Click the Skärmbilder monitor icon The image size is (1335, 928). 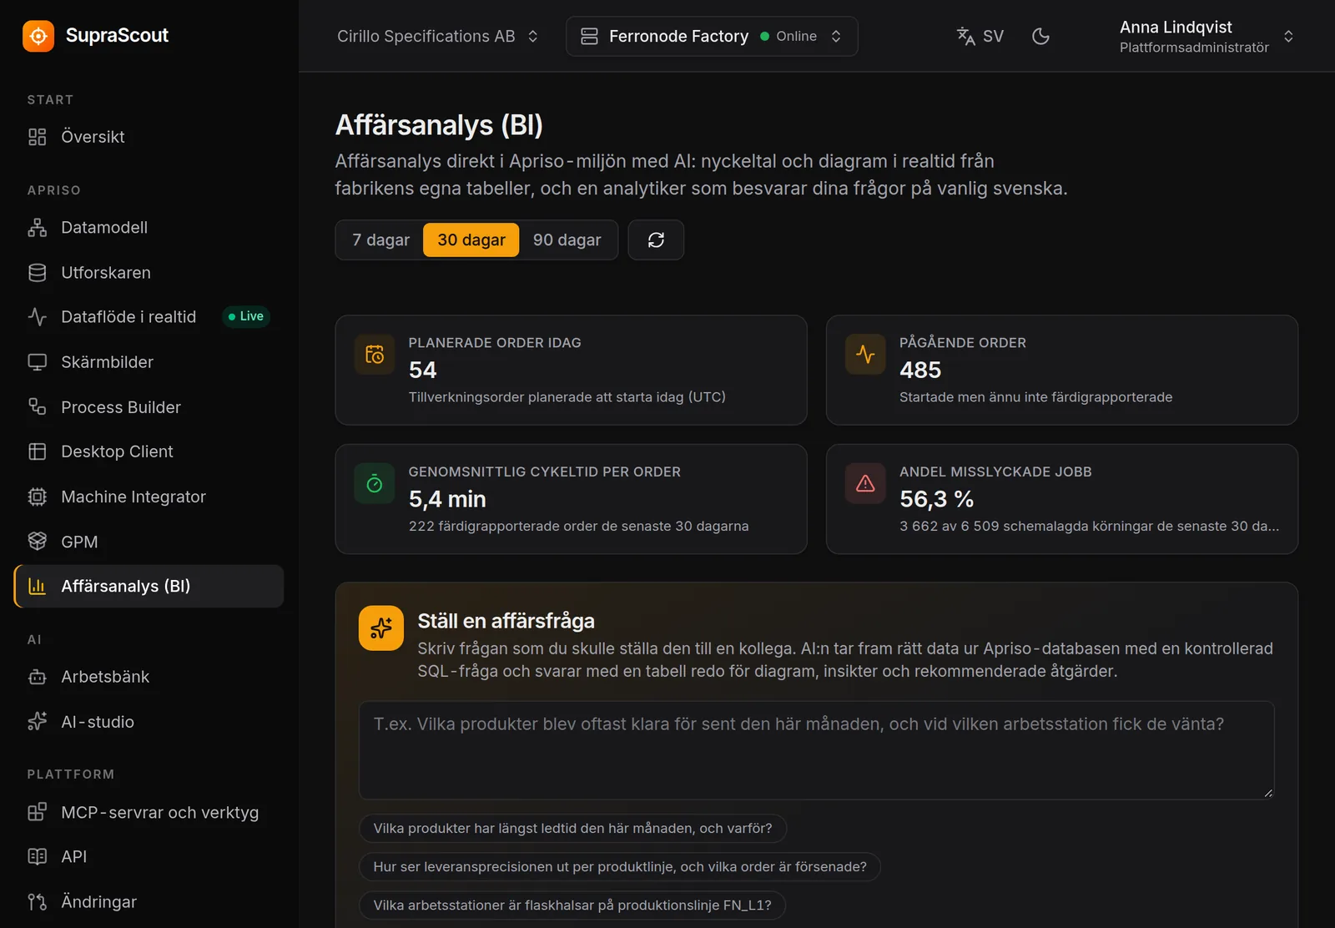pos(38,362)
